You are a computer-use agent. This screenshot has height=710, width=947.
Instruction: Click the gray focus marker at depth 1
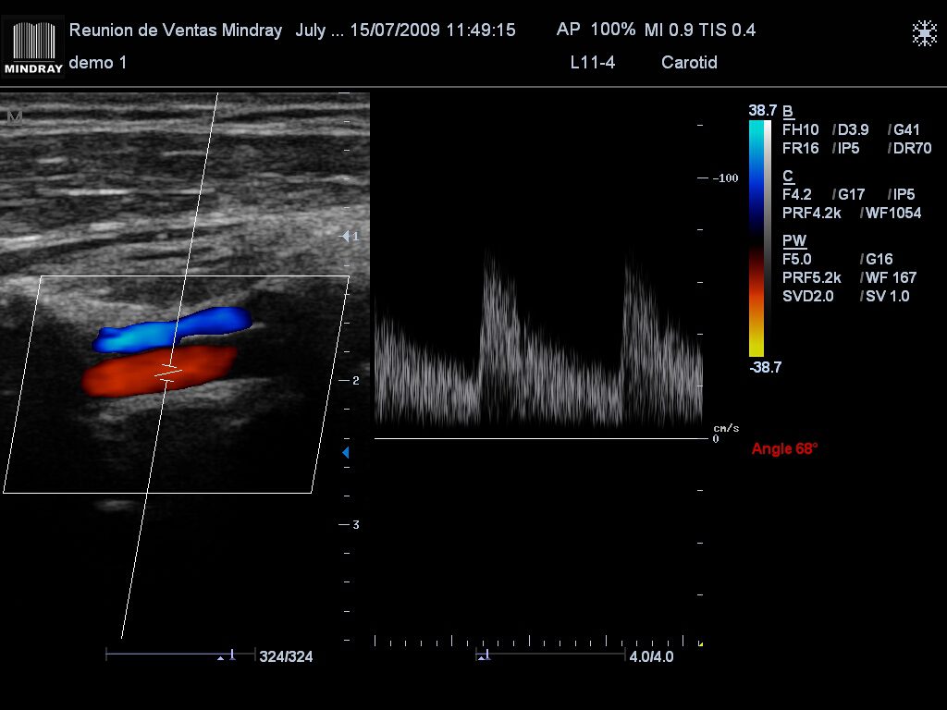tap(346, 237)
